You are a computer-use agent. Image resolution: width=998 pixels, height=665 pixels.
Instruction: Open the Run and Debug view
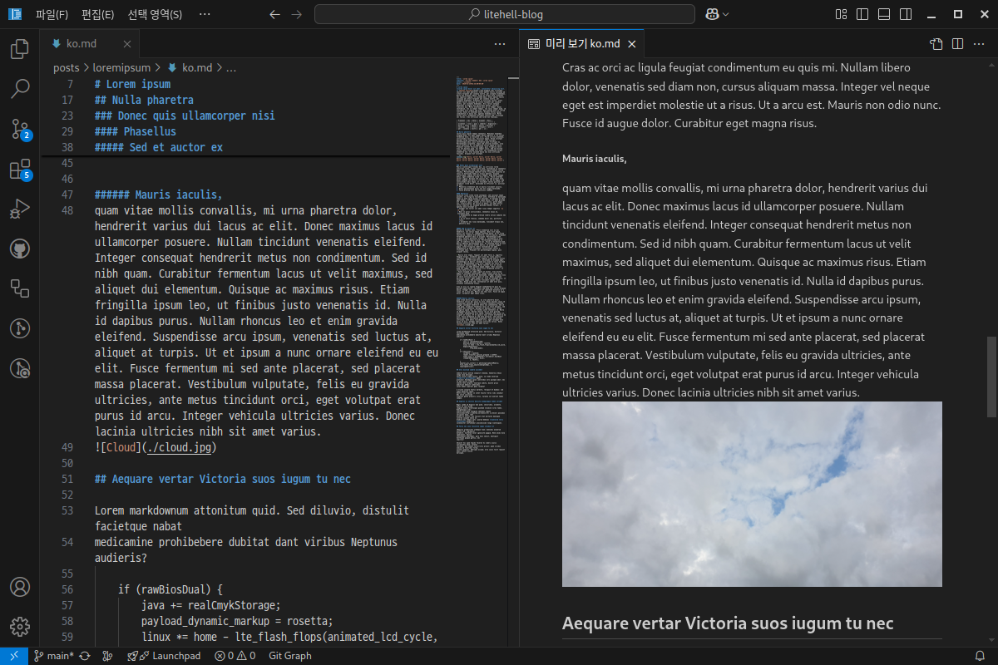(20, 209)
